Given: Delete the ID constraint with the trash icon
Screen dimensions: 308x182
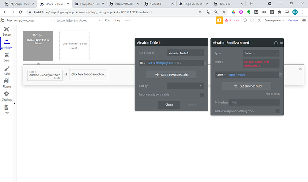Looking at the screenshot, I should (x=205, y=63).
